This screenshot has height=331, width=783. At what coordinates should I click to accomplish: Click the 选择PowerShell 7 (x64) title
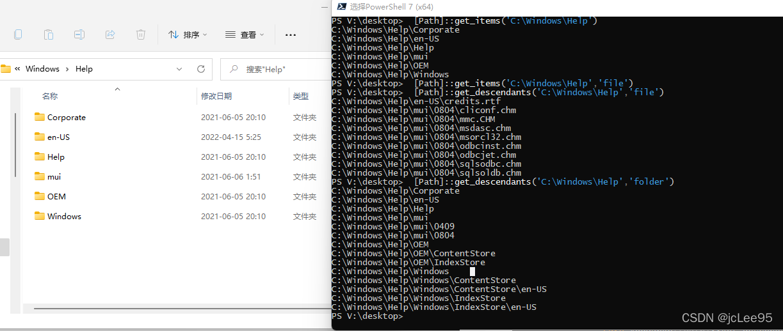[x=392, y=6]
